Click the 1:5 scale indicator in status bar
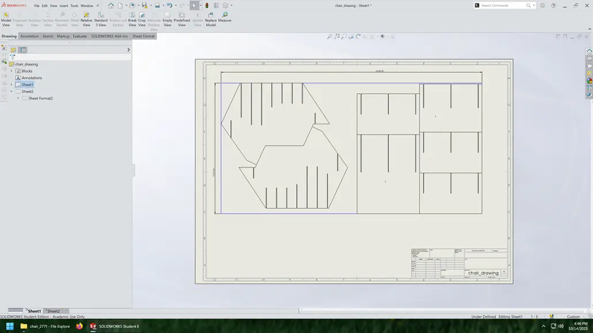The width and height of the screenshot is (593, 333). coord(533,316)
